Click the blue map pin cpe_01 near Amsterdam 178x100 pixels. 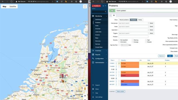[x=55, y=62]
